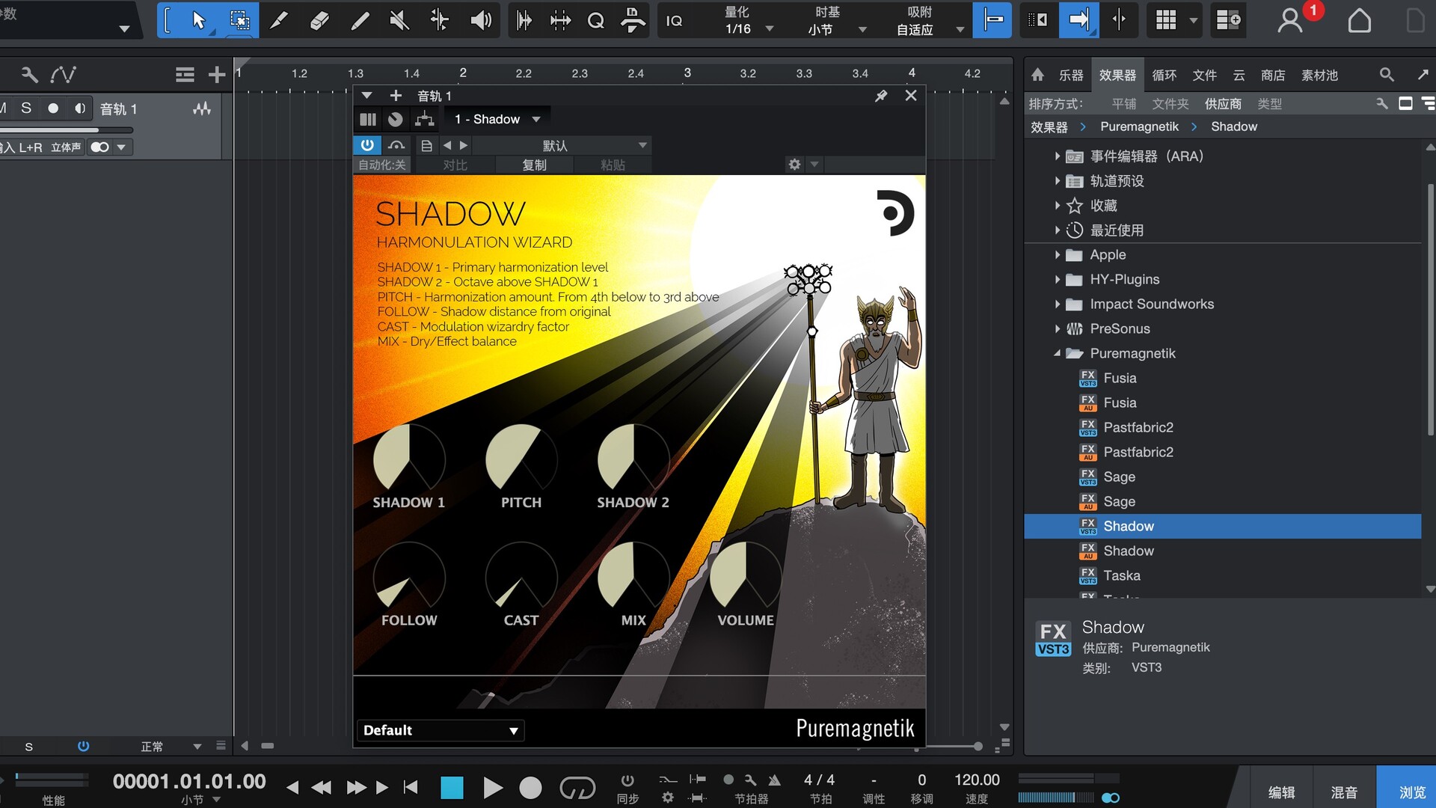Toggle snap button in toolbar
Viewport: 1436px width, 808px height.
click(x=992, y=20)
